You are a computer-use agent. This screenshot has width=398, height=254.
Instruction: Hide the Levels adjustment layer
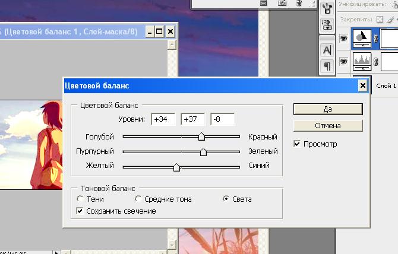(343, 62)
